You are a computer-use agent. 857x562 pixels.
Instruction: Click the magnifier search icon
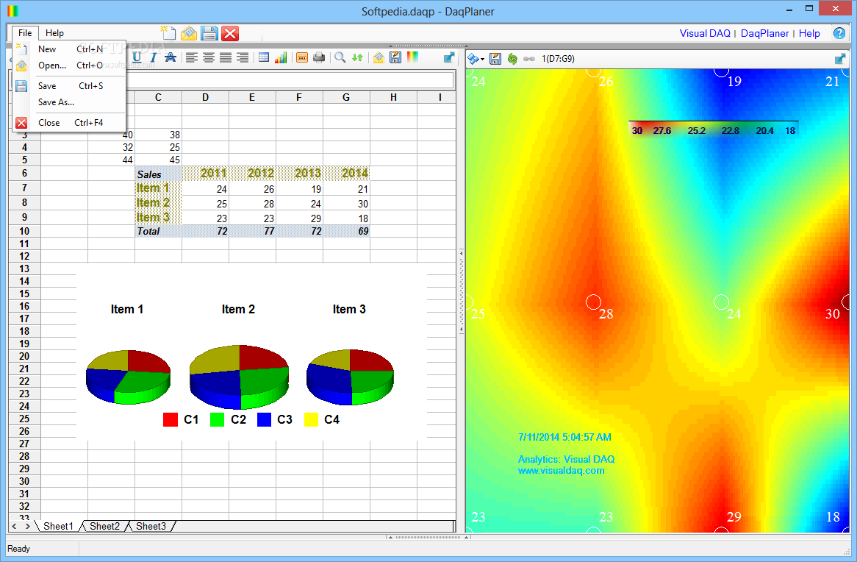pos(340,57)
